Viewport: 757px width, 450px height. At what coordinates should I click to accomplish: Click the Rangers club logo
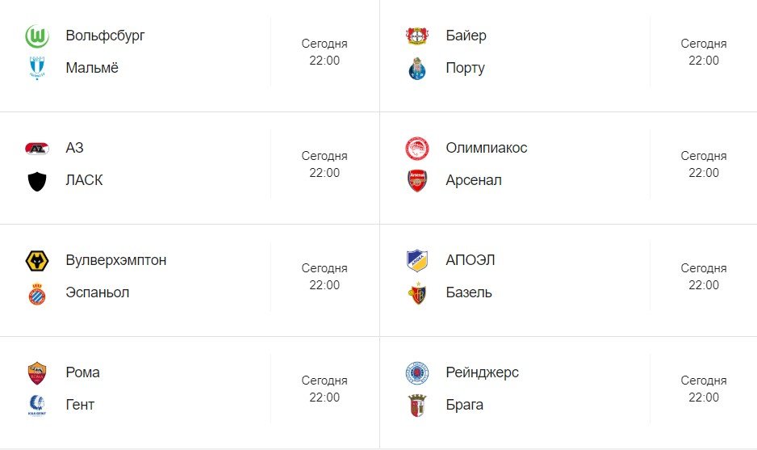coord(416,373)
